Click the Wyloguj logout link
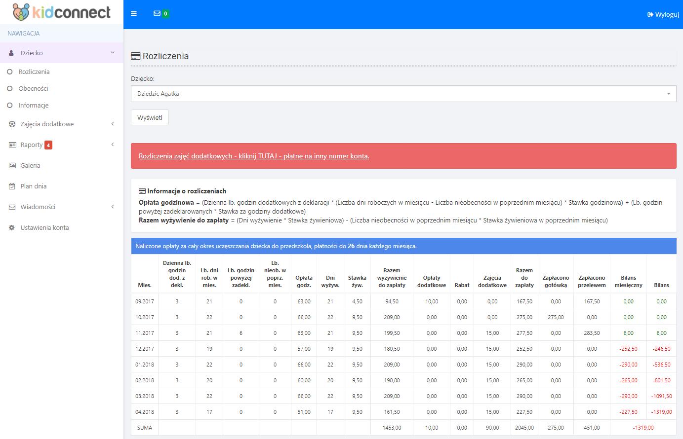683x439 pixels. 663,15
